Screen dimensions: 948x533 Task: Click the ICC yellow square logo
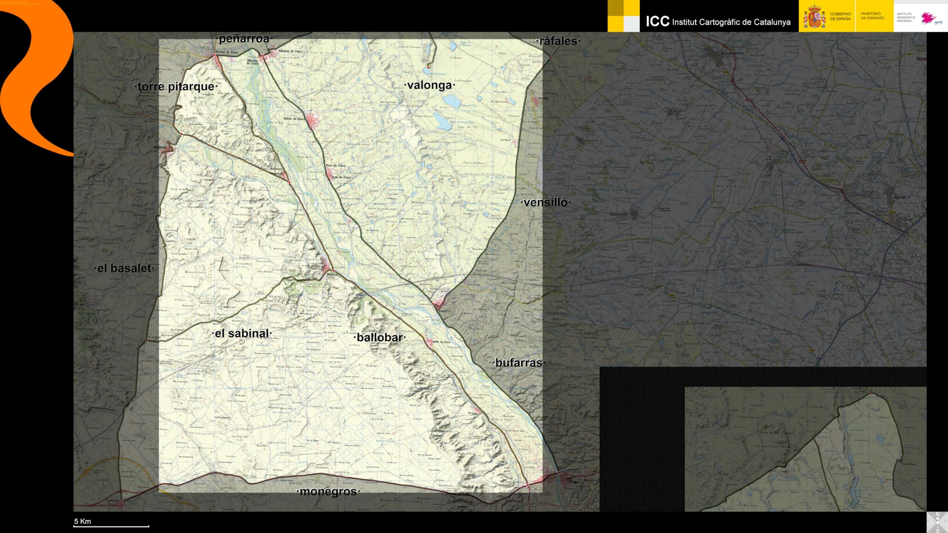pyautogui.click(x=623, y=16)
